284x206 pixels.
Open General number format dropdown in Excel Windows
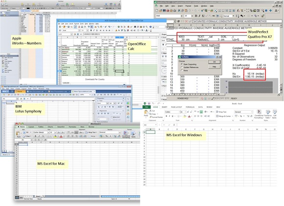(252, 112)
